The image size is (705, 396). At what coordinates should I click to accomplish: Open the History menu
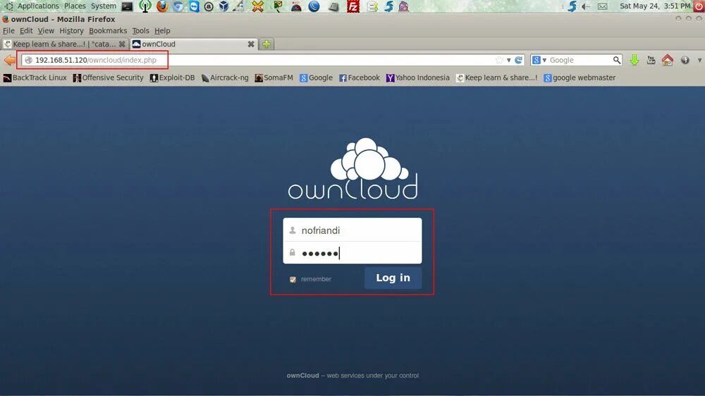tap(71, 30)
